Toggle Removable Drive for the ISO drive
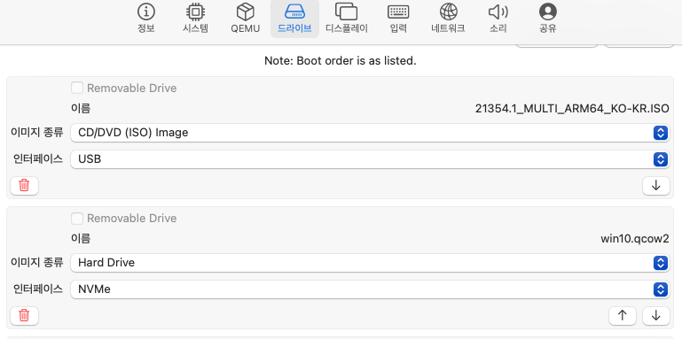 [x=77, y=89]
